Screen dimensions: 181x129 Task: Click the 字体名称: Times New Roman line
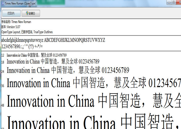tap(16, 22)
